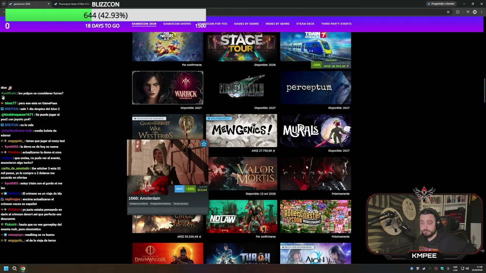Click the 1666: Amsterdam title in hover card
Viewport: 486px width, 273px height.
[144, 198]
